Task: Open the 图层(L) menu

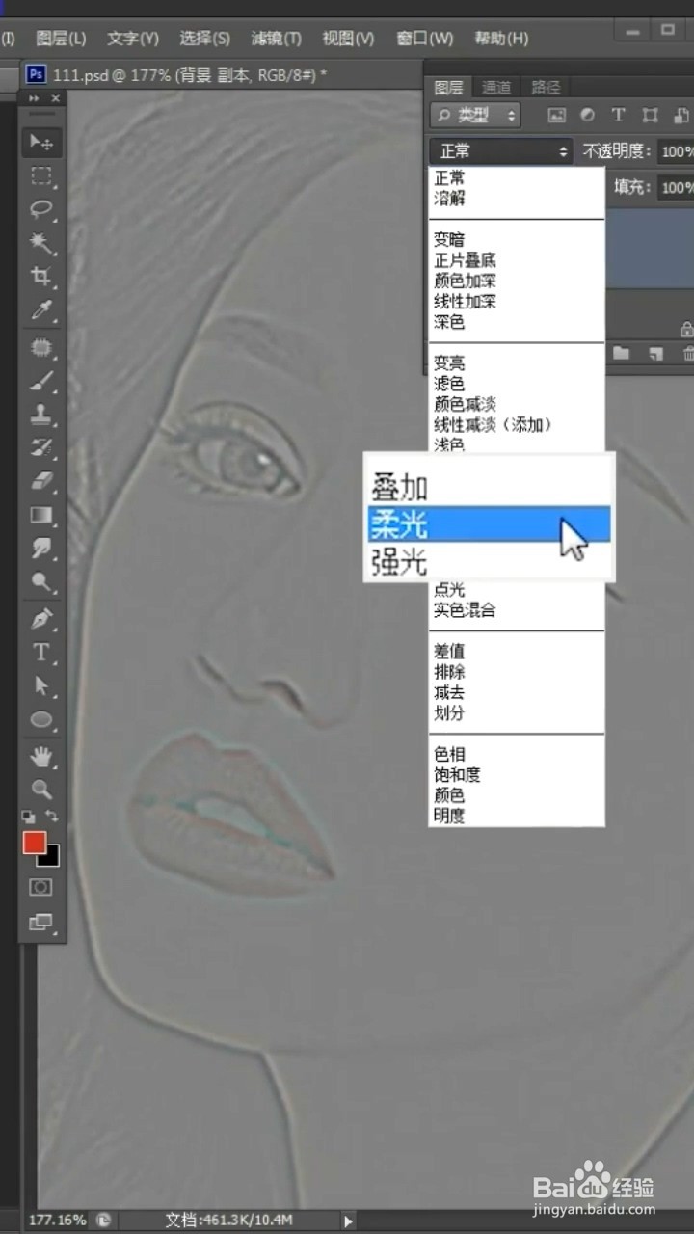Action: (x=61, y=39)
